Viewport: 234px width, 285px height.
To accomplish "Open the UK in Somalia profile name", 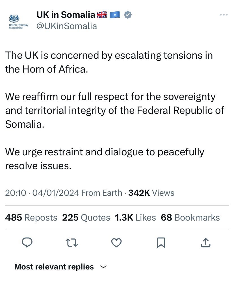I will tap(66, 15).
